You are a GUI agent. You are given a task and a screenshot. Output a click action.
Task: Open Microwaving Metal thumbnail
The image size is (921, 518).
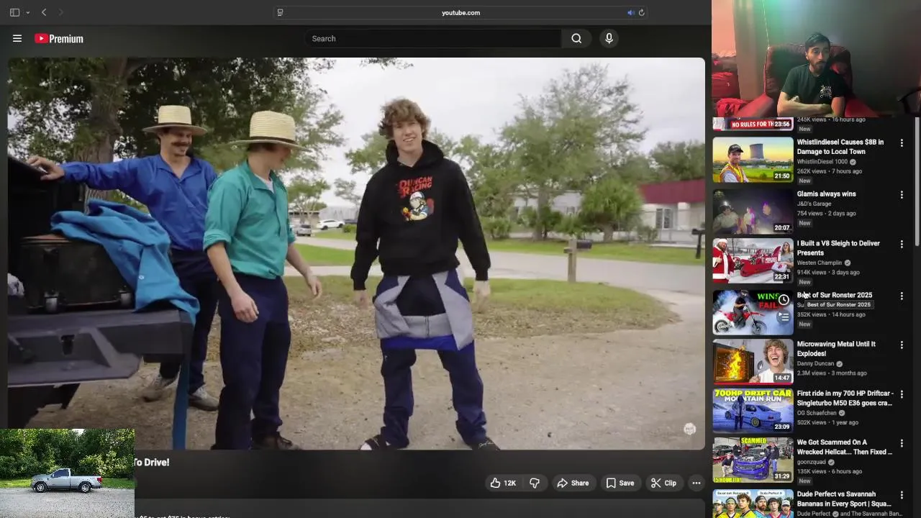click(753, 362)
